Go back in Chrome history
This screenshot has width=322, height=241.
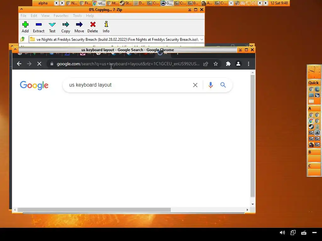pos(19,64)
